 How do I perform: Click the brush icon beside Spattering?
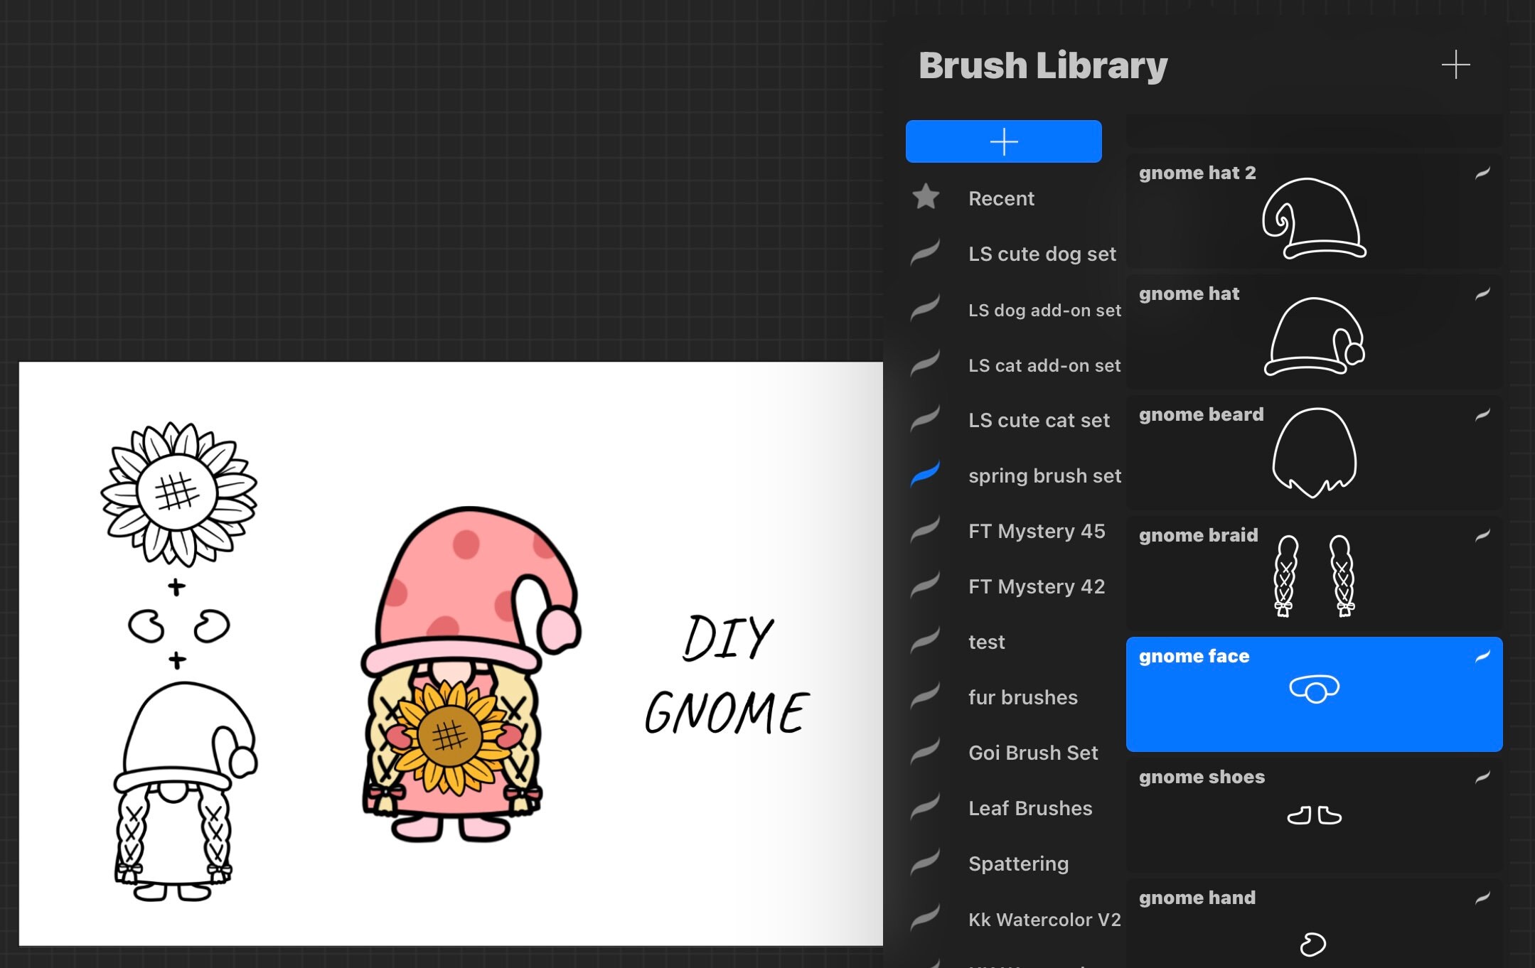pyautogui.click(x=926, y=862)
